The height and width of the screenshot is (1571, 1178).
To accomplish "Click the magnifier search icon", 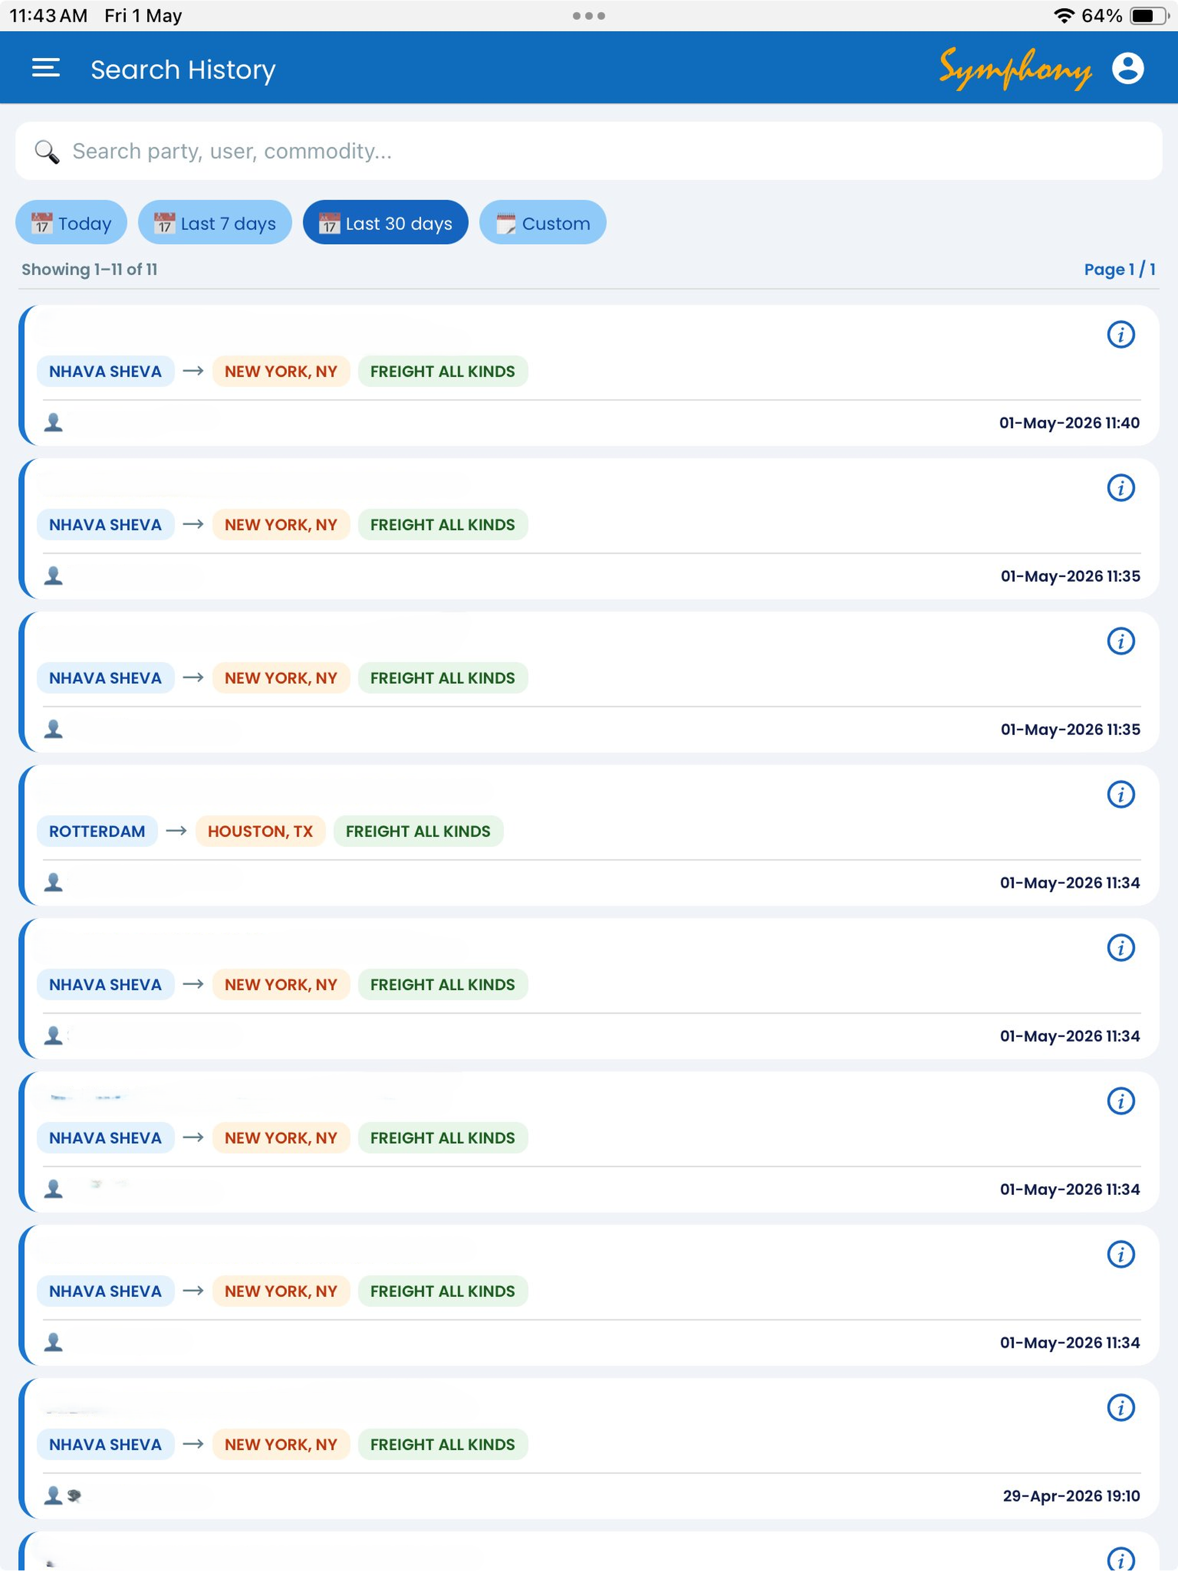I will coord(47,151).
